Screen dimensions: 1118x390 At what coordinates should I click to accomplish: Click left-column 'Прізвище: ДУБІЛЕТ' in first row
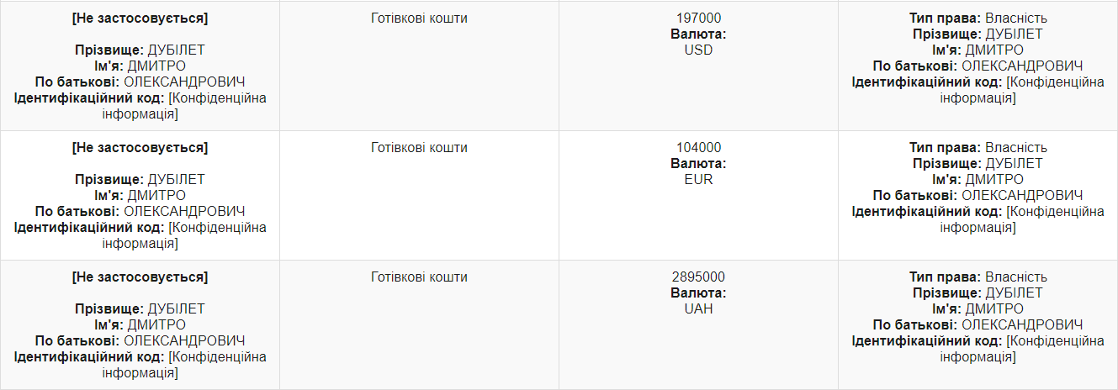coord(140,50)
